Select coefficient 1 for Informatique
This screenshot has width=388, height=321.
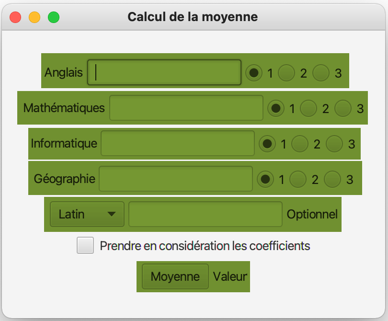click(x=267, y=143)
